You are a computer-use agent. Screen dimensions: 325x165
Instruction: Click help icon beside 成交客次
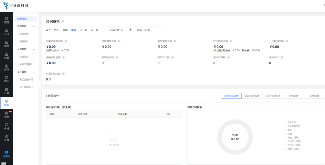point(282,57)
